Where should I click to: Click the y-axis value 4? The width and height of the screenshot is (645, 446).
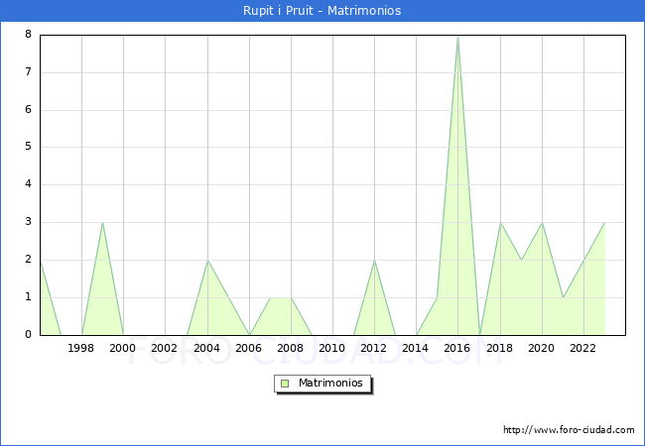[28, 183]
